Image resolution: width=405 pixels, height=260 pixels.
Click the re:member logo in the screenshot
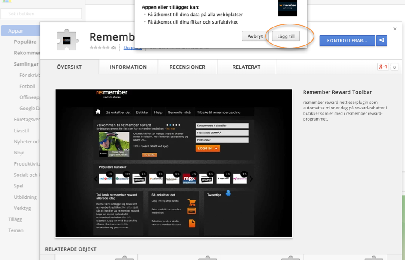(x=112, y=94)
